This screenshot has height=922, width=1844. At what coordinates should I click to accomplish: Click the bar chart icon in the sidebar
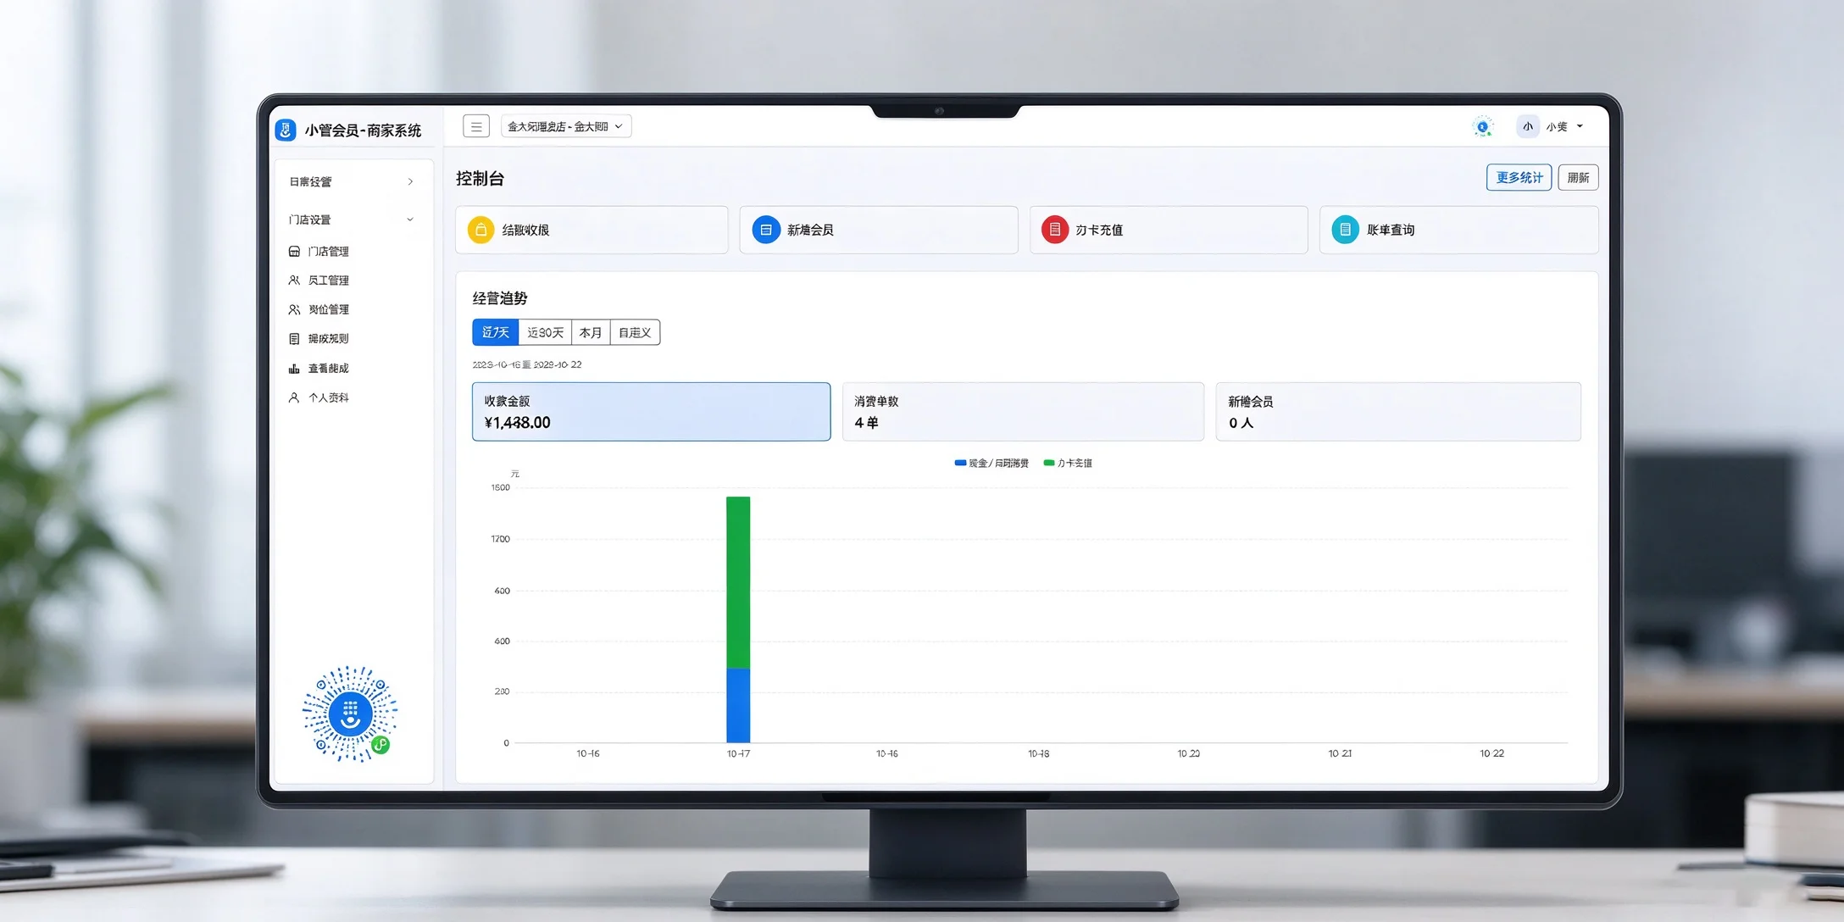(294, 369)
